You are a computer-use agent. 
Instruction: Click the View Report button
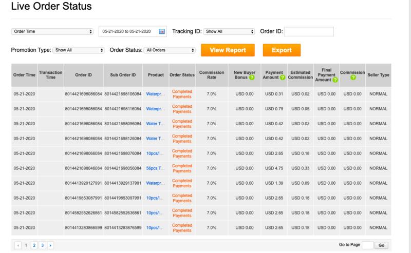(x=228, y=50)
